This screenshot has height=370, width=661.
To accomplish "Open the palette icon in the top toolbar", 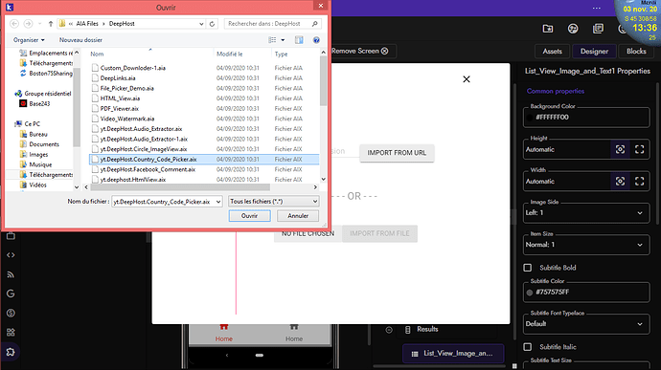I will [573, 29].
